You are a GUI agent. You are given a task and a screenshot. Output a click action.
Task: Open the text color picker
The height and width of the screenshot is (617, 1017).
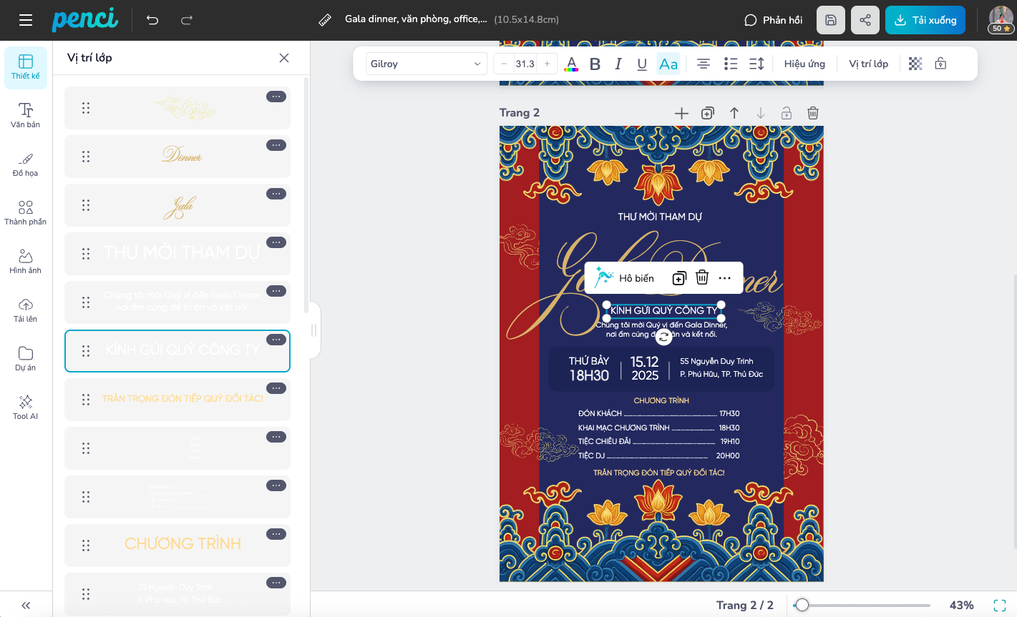571,64
